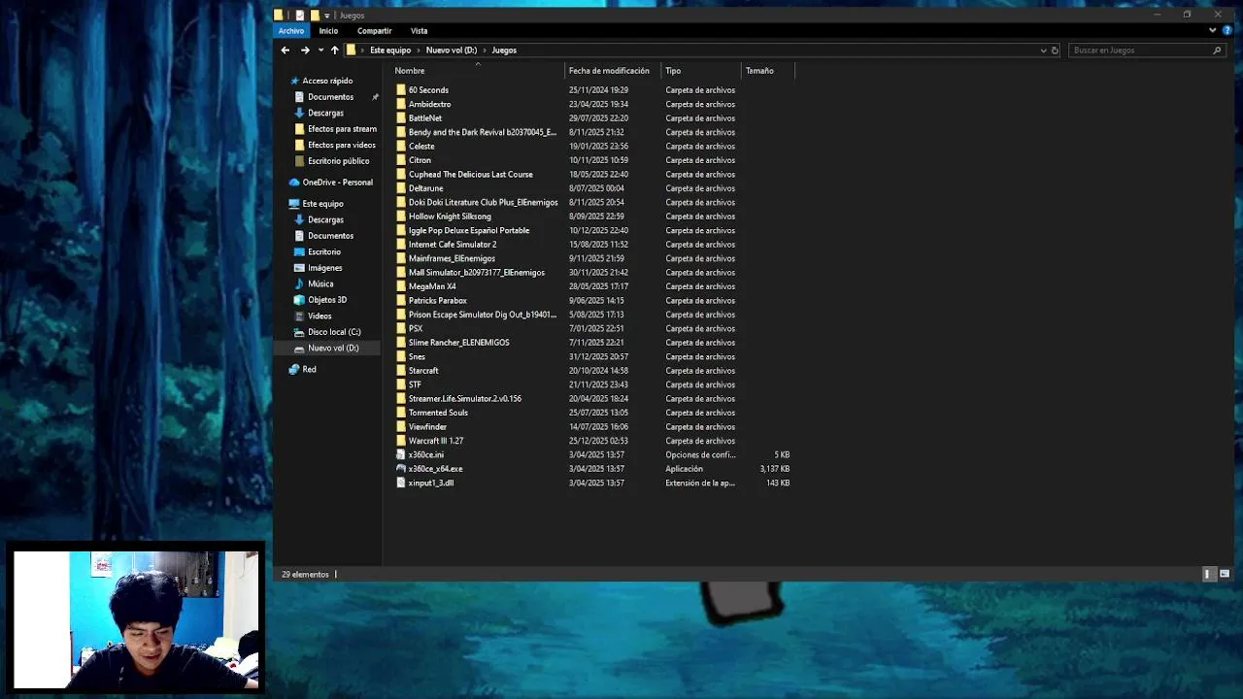Select the Red network icon
Screen dimensions: 1243x699
click(294, 370)
